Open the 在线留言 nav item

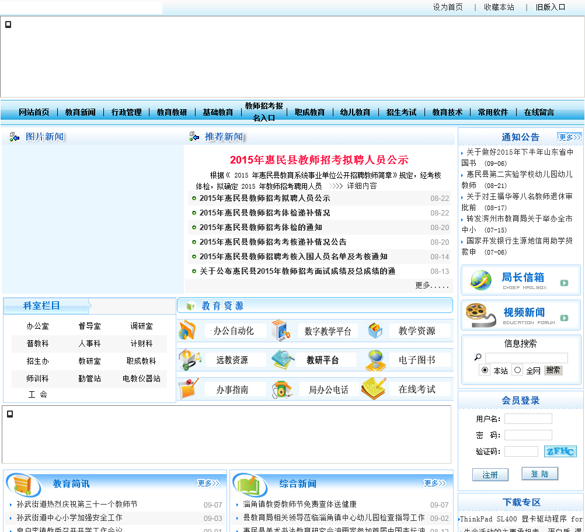point(539,112)
